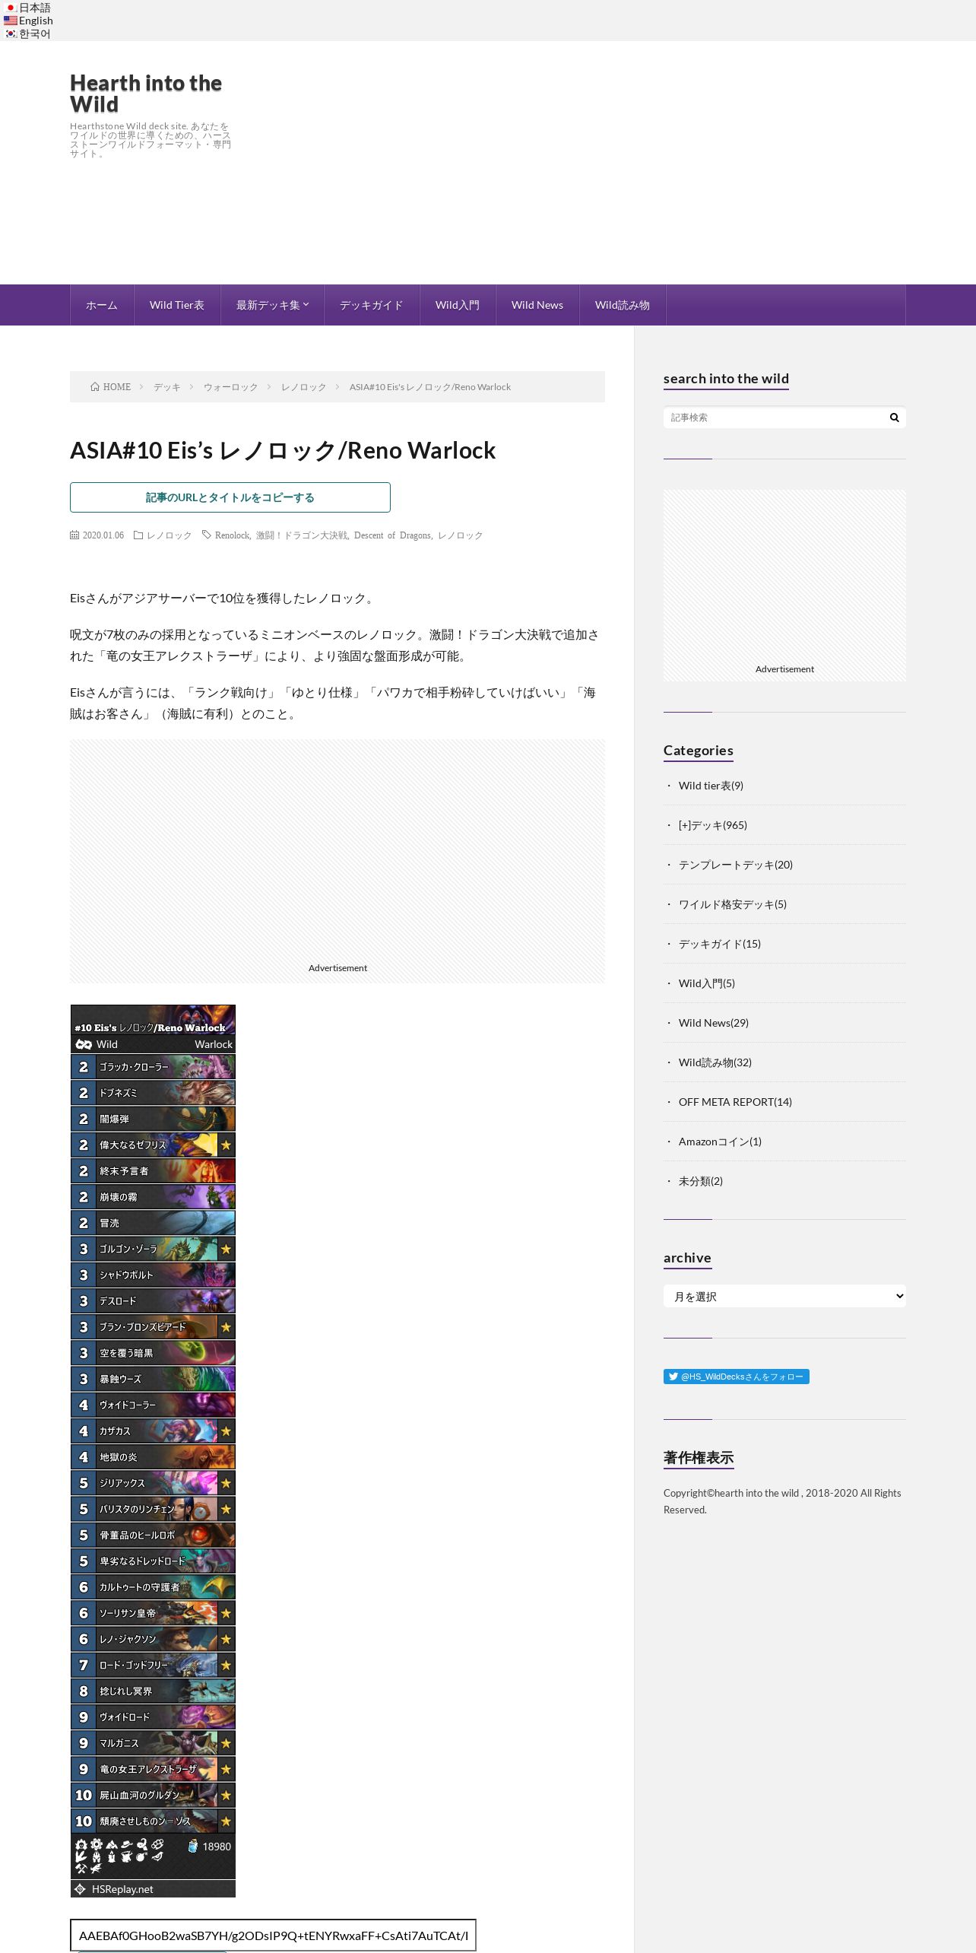This screenshot has width=976, height=1953.
Task: Open 未分類(2) category
Action: pyautogui.click(x=701, y=1181)
